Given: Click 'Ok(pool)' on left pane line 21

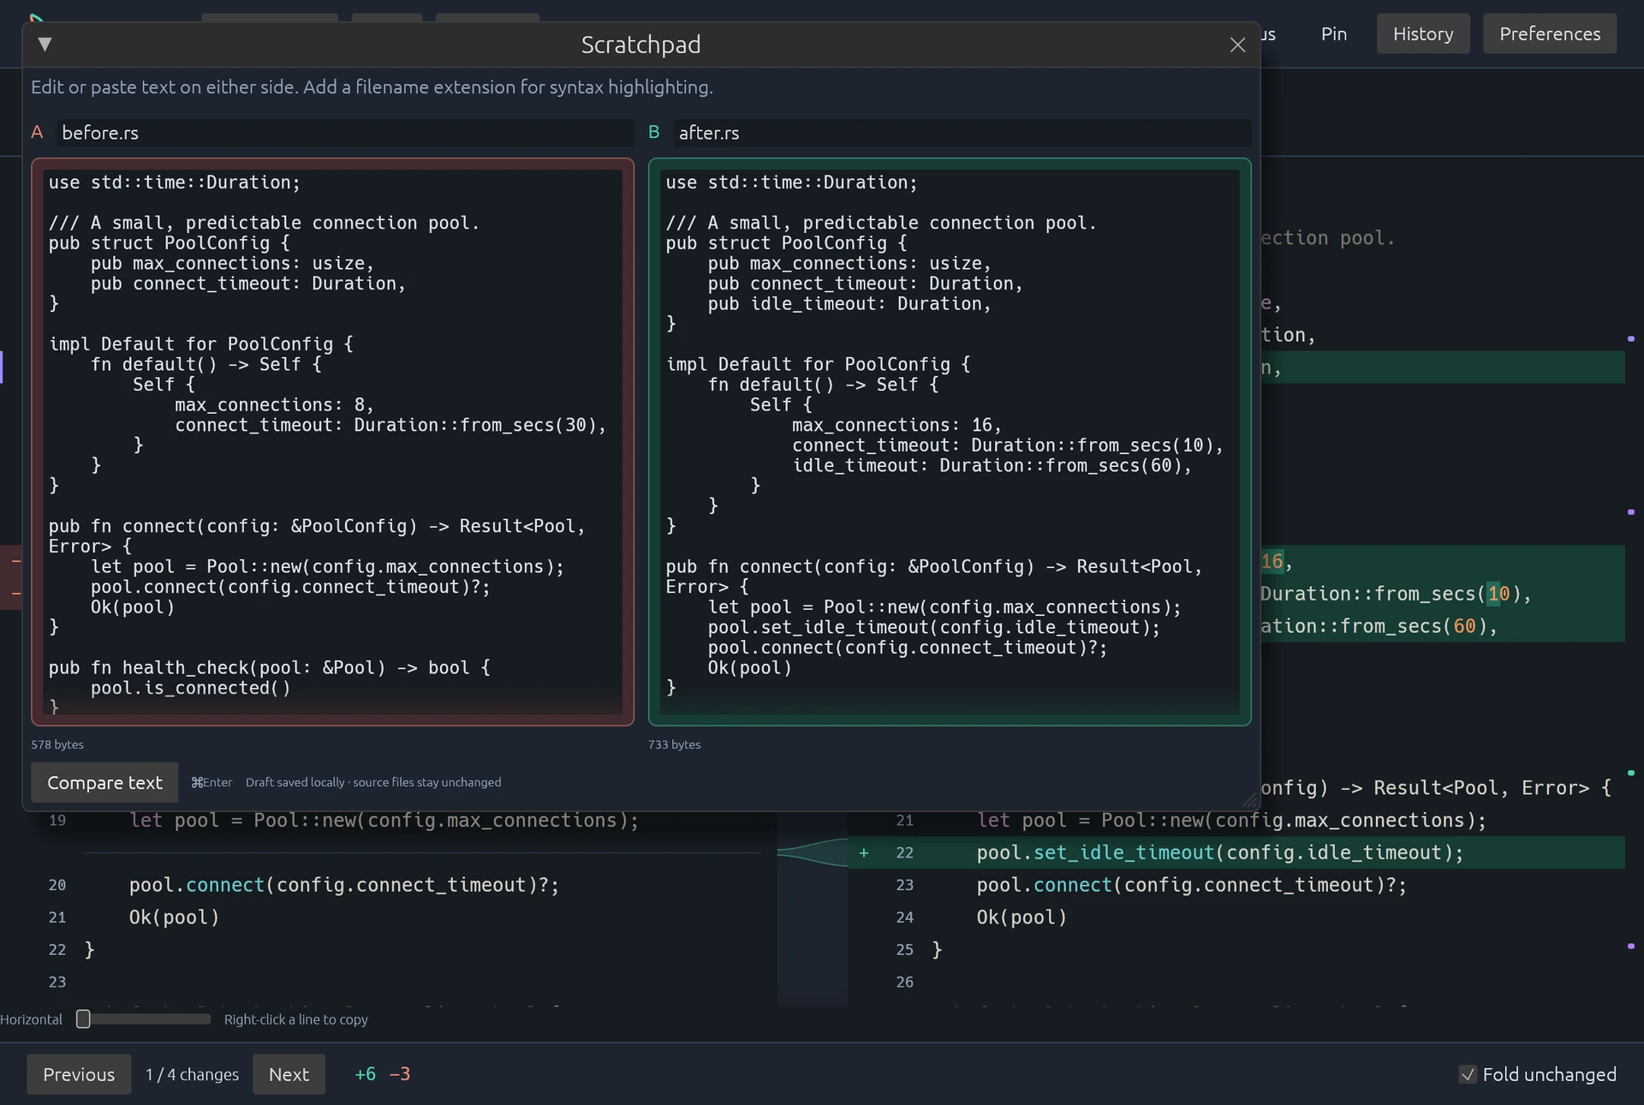Looking at the screenshot, I should (175, 917).
